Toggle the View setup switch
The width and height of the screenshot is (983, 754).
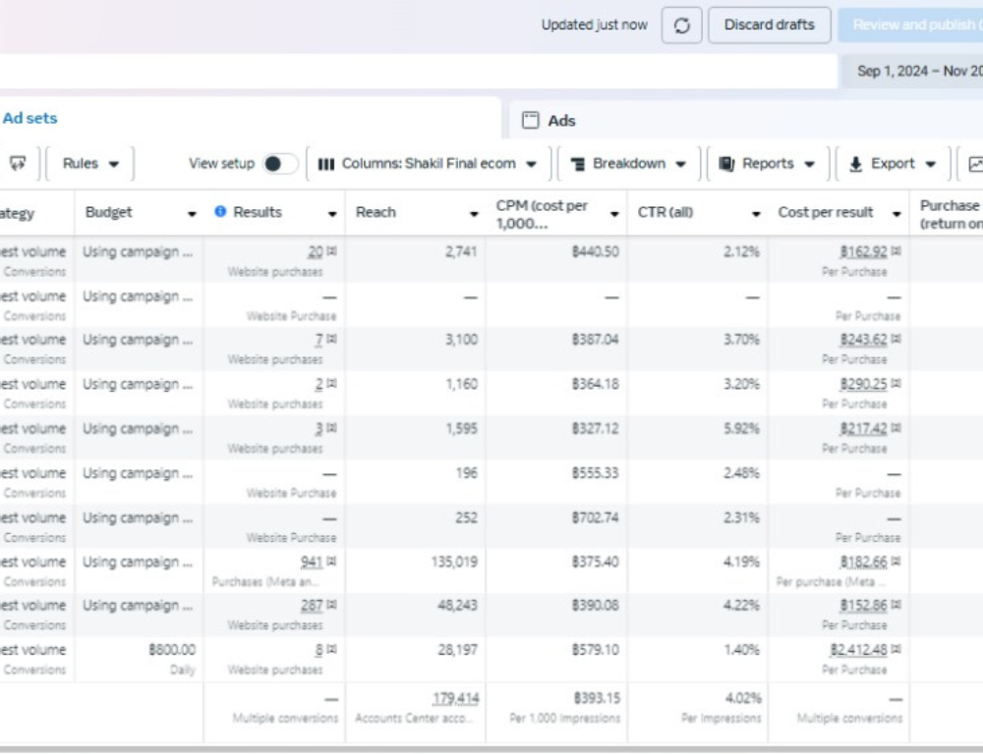(x=280, y=164)
